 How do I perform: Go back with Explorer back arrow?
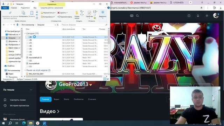coord(4,25)
